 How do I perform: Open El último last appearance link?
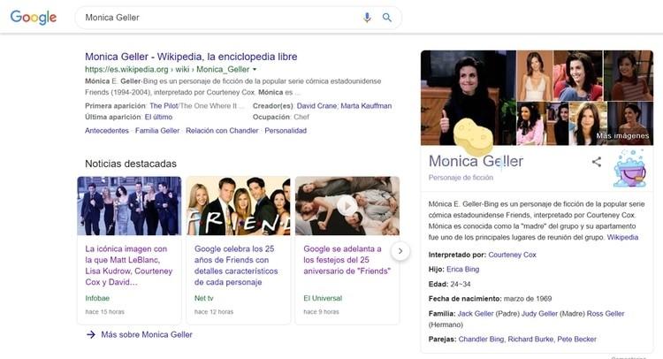(x=158, y=117)
